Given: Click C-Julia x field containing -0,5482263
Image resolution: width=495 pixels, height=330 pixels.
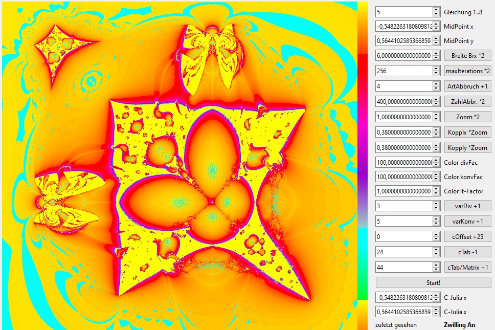Looking at the screenshot, I should 404,297.
